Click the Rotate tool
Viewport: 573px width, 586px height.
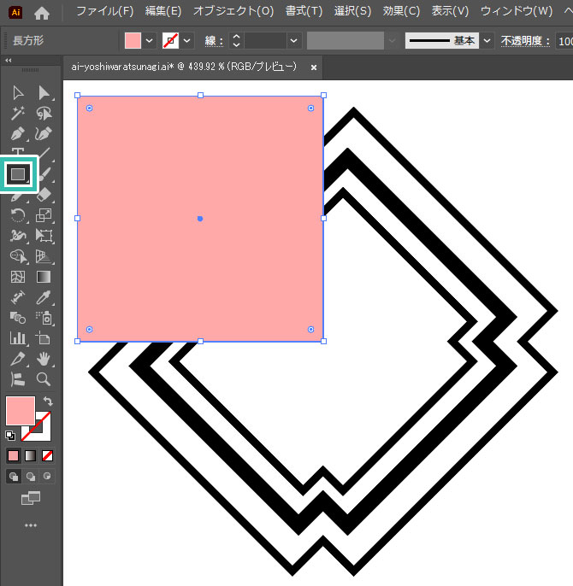[x=18, y=215]
